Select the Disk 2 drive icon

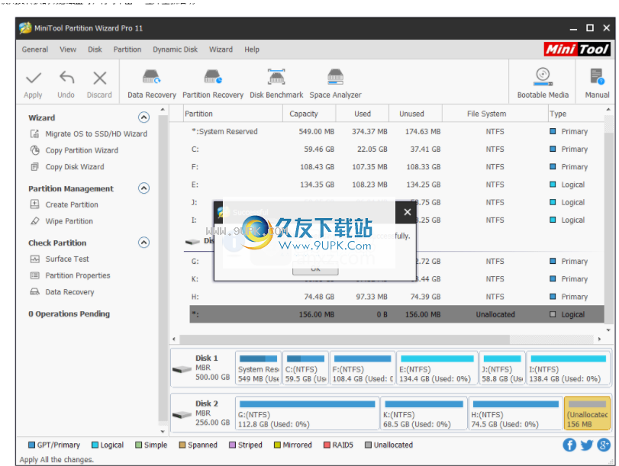pyautogui.click(x=182, y=415)
